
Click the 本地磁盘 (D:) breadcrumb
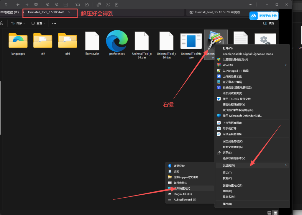[x=10, y=12]
